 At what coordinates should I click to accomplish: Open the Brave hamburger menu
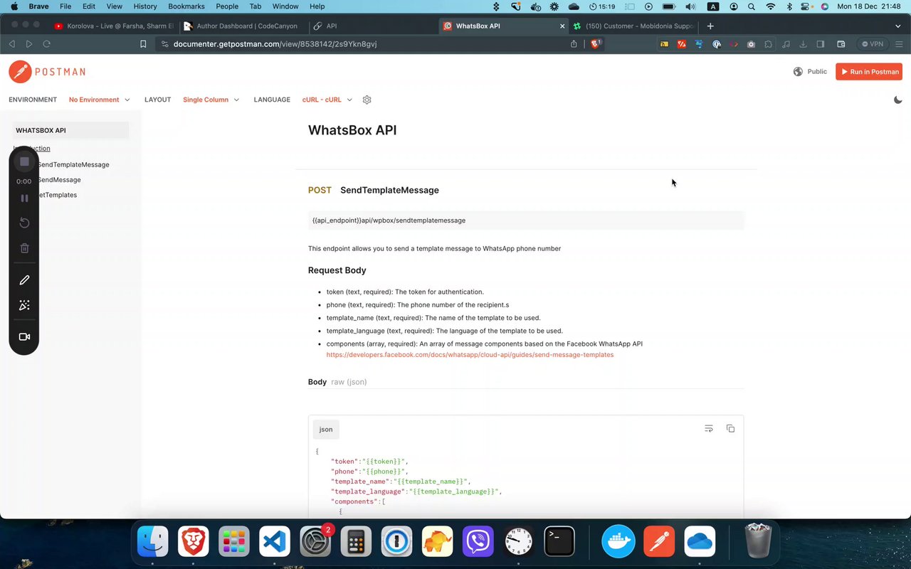[x=900, y=43]
